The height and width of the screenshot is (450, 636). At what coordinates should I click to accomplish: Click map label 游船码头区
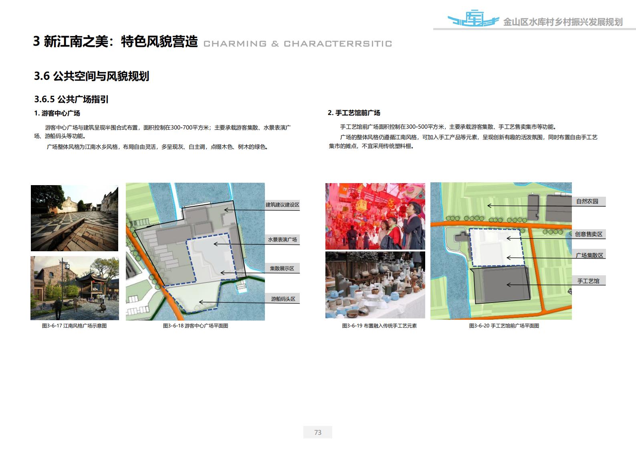pos(283,299)
